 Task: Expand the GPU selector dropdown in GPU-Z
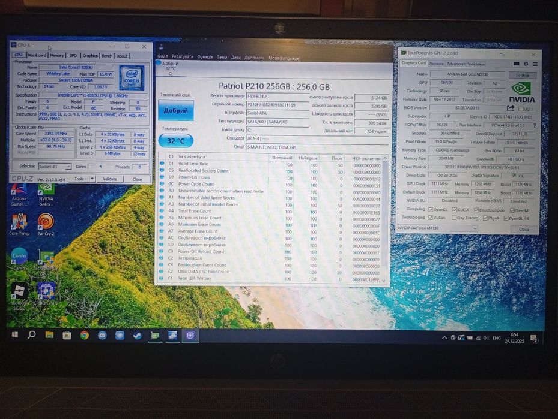coord(475,228)
